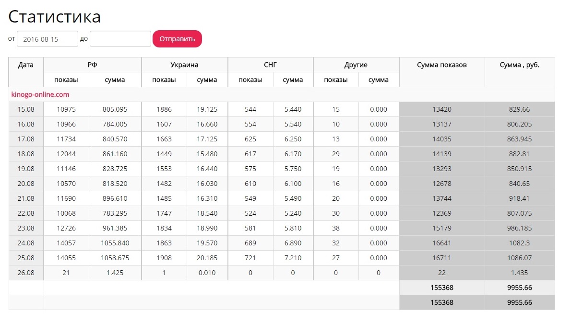
Task: Click the 15.08 date row cell
Action: (26, 109)
